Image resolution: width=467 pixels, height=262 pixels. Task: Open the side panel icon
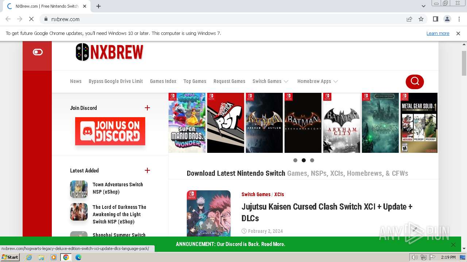tap(435, 19)
